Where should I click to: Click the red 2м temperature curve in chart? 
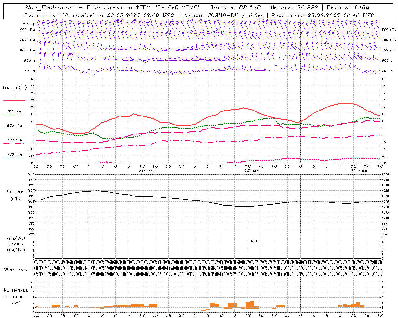pyautogui.click(x=208, y=118)
